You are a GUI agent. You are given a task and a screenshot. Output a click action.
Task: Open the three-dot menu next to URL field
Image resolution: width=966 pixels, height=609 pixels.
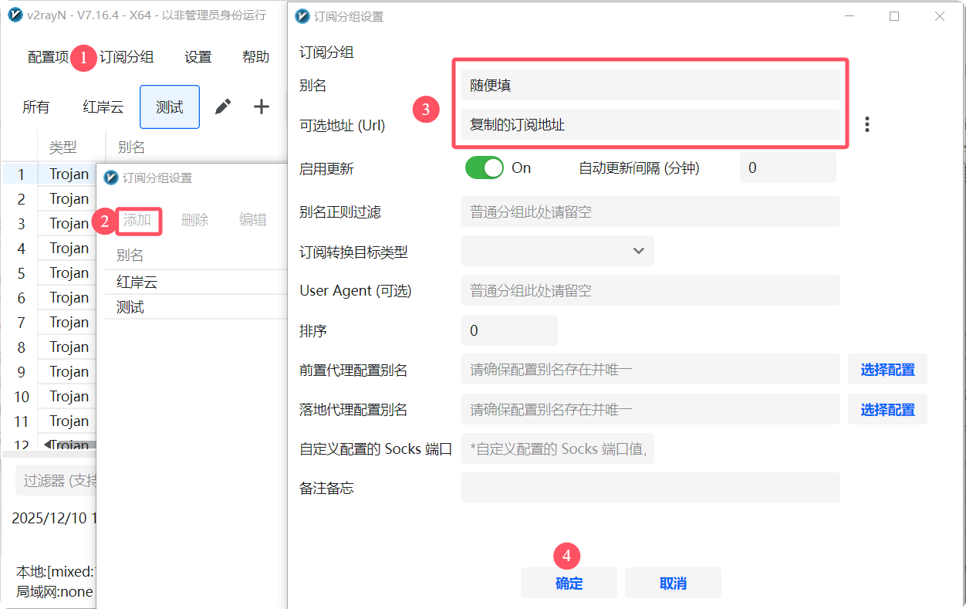(867, 123)
